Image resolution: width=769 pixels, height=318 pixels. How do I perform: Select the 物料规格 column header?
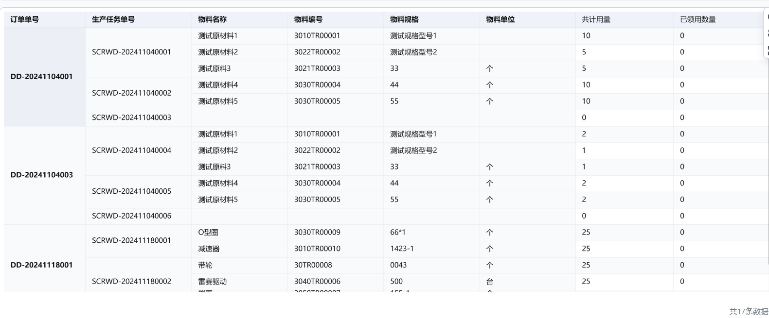pos(404,19)
